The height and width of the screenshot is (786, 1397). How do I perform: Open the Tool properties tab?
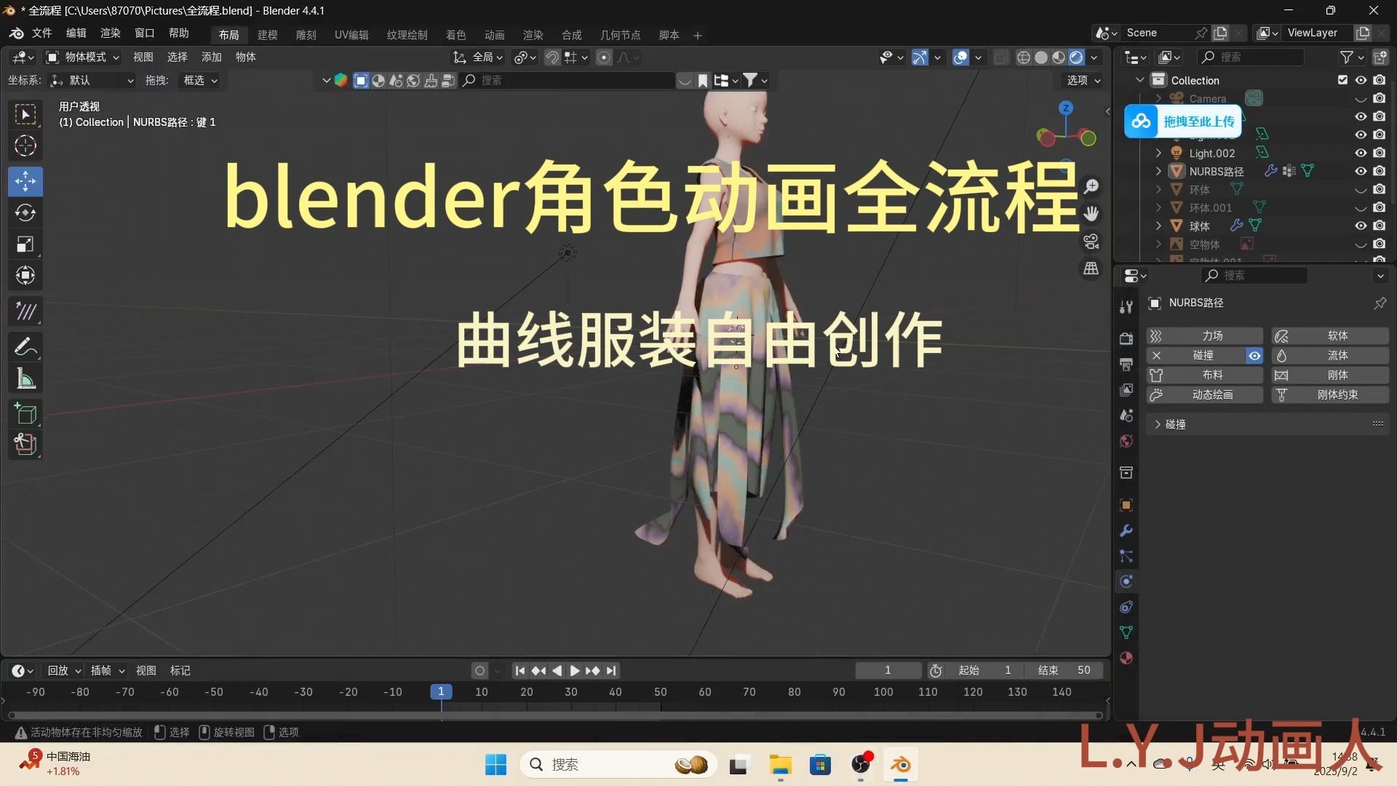click(x=1126, y=307)
